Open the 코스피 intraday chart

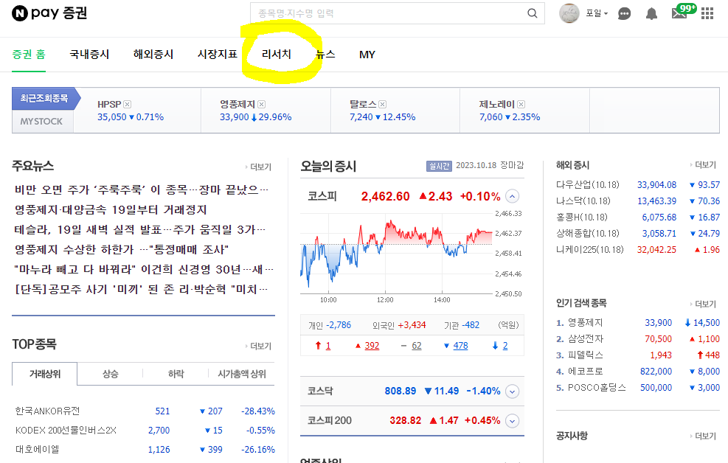(x=397, y=254)
